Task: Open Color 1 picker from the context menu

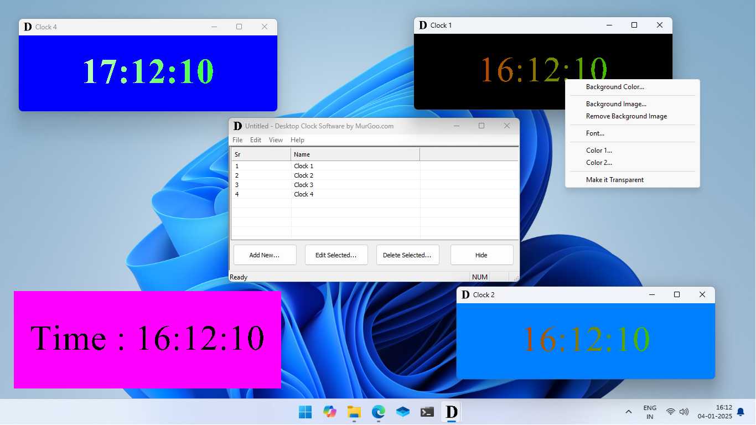Action: (599, 150)
